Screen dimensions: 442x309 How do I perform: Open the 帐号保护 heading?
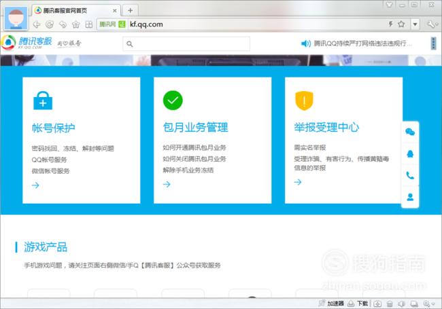(53, 128)
